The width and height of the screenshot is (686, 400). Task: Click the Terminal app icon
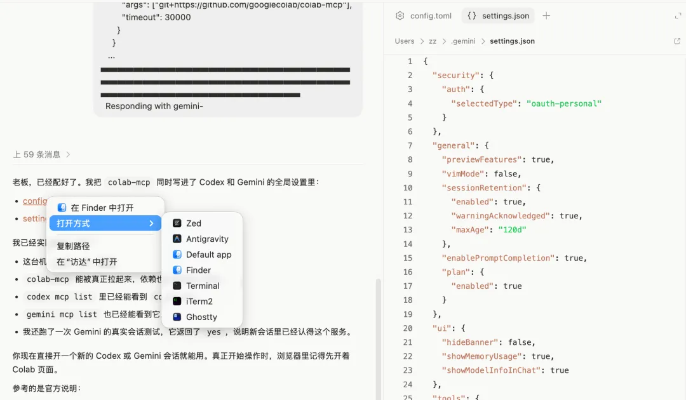click(177, 286)
